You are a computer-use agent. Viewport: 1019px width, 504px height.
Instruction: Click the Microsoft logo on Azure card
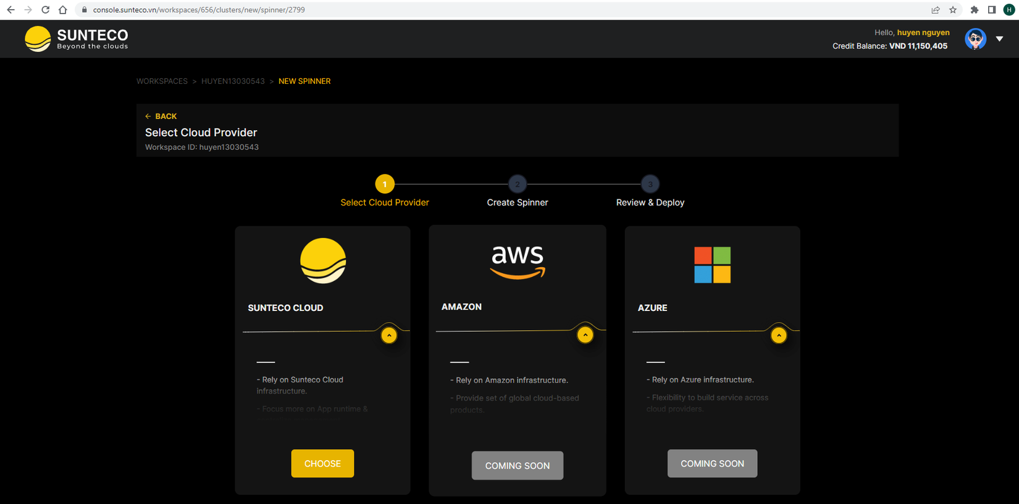pos(712,265)
